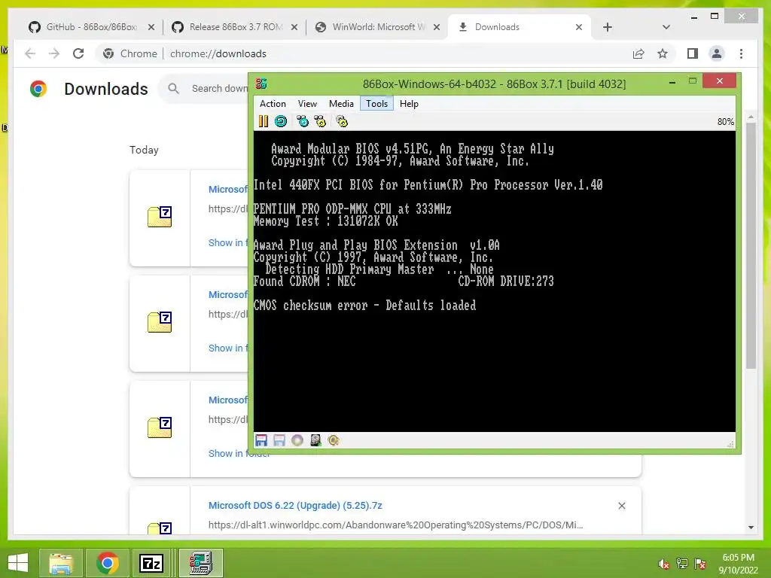This screenshot has width=771, height=578.
Task: Click the hard disk status bar icon
Action: pos(315,440)
